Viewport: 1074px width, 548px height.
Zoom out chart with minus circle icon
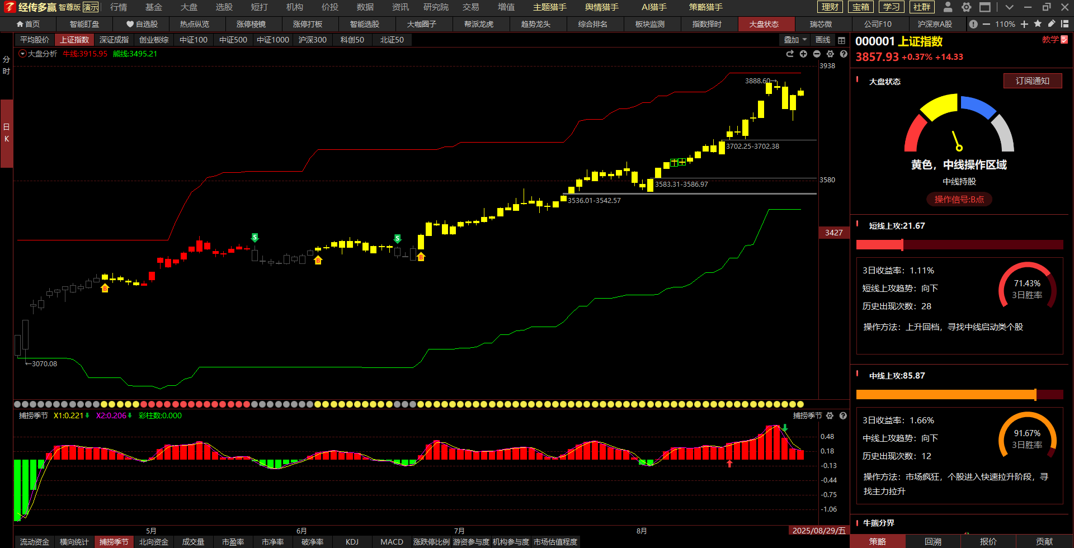coord(817,54)
